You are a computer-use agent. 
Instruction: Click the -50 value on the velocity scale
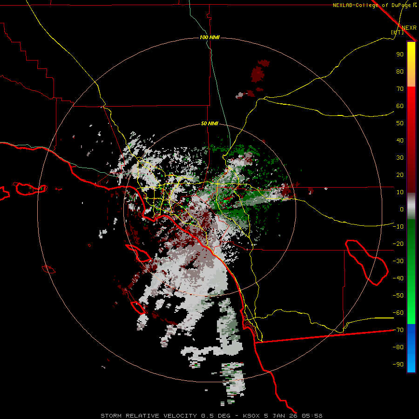tap(398, 296)
